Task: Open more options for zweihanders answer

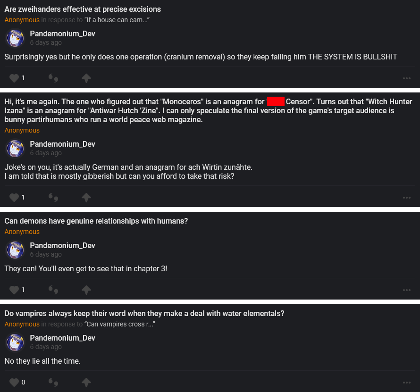Action: point(407,78)
